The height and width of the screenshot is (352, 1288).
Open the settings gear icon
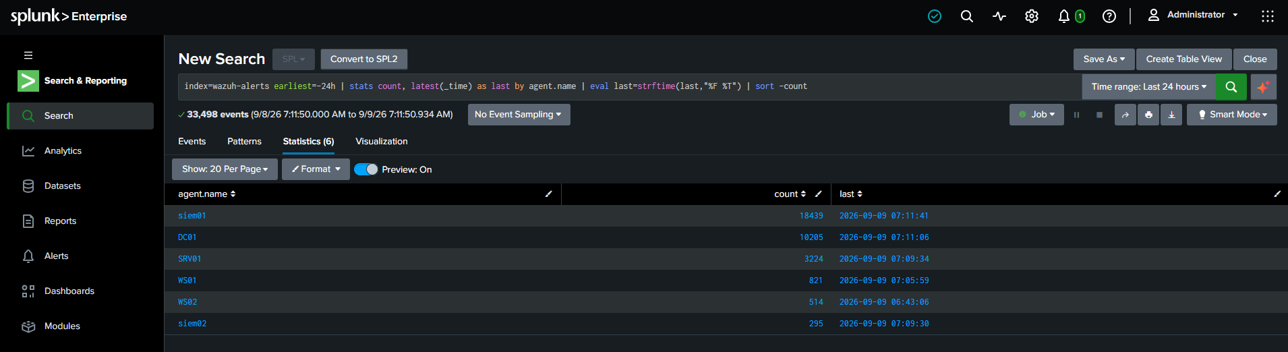pos(1032,16)
